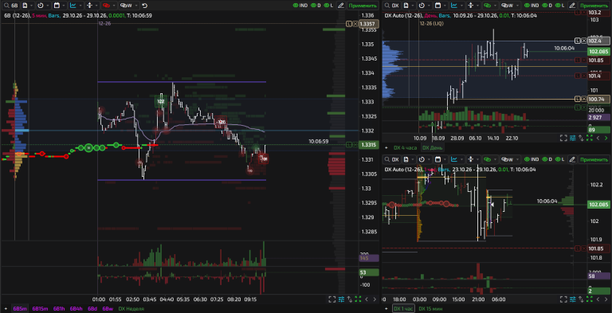
Task: Click the fullscreen brackets icon below the 6B chart
Action: coord(332,299)
